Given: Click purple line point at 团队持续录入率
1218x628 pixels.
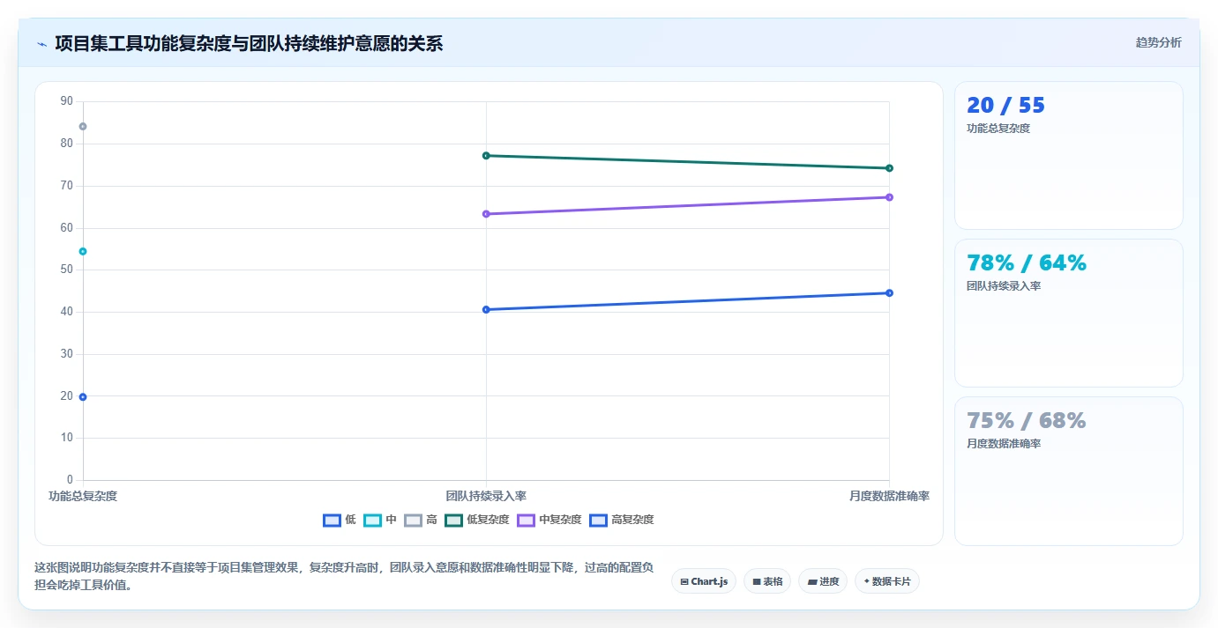Looking at the screenshot, I should click(x=486, y=214).
